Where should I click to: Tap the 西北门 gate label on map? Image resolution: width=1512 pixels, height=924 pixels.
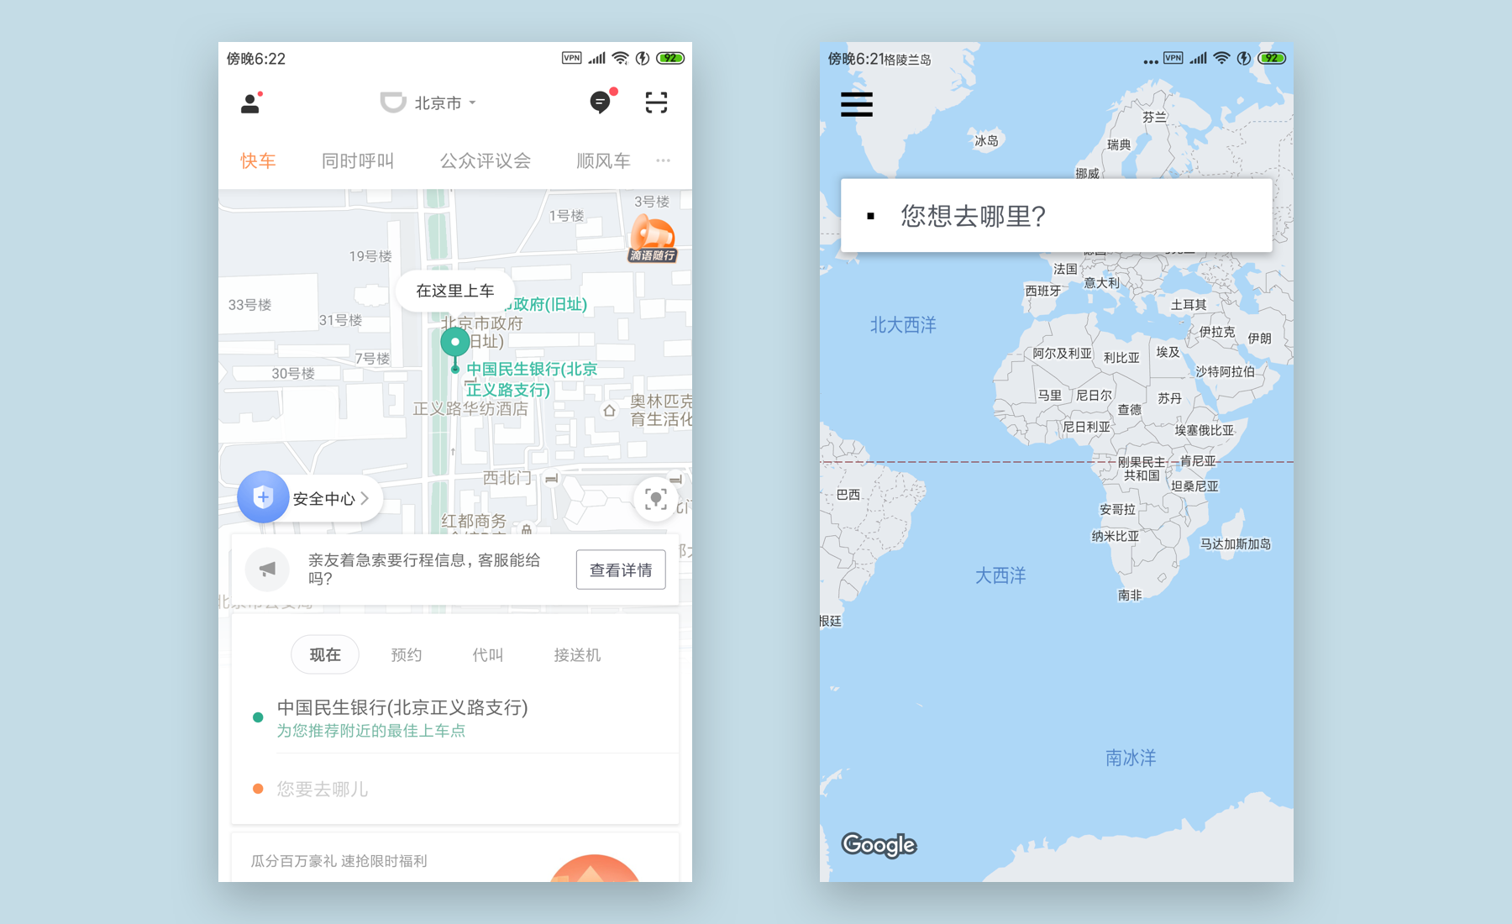[x=507, y=478]
